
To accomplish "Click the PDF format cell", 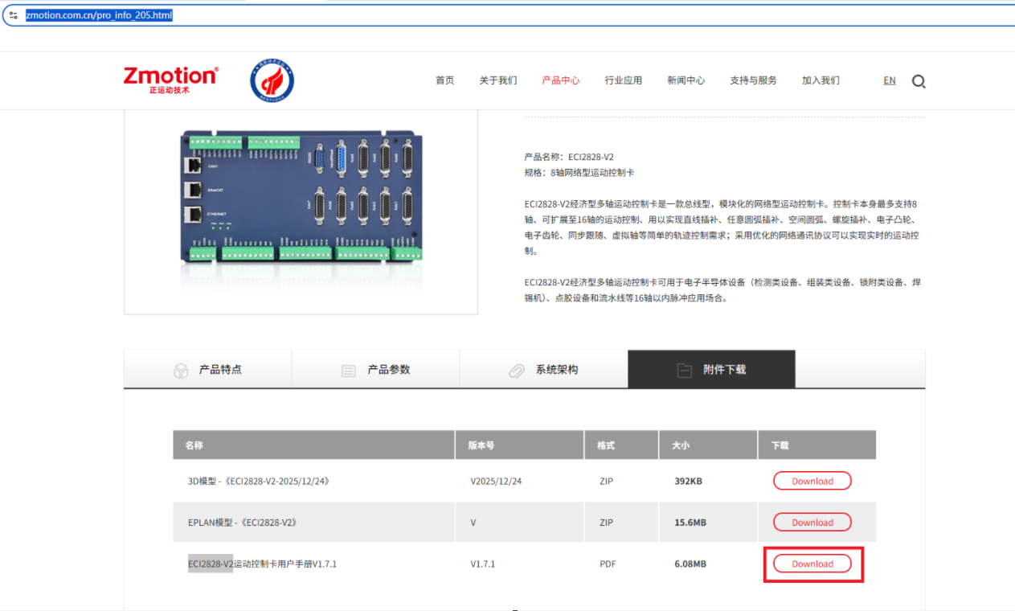I will point(608,564).
